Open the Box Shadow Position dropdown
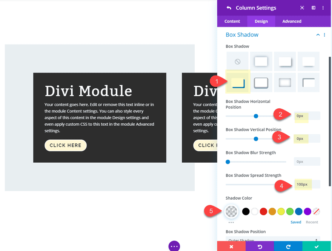Image resolution: width=332 pixels, height=251 pixels. point(273,239)
